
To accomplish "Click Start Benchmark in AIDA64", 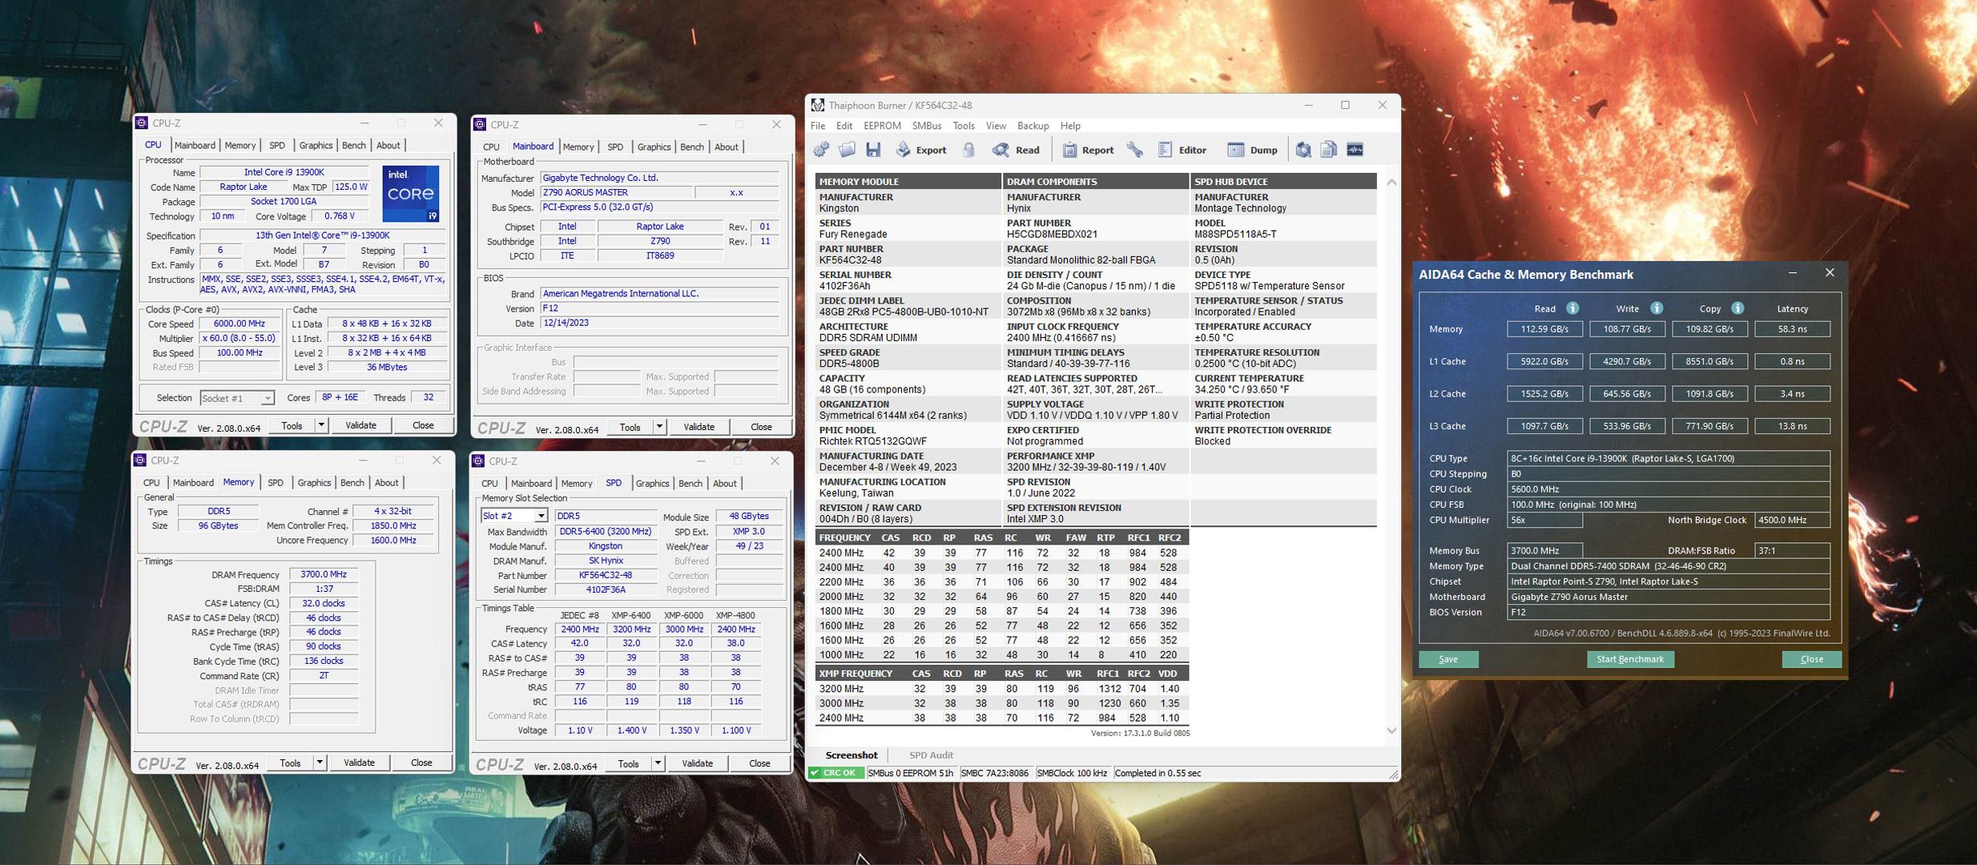I will [x=1630, y=659].
